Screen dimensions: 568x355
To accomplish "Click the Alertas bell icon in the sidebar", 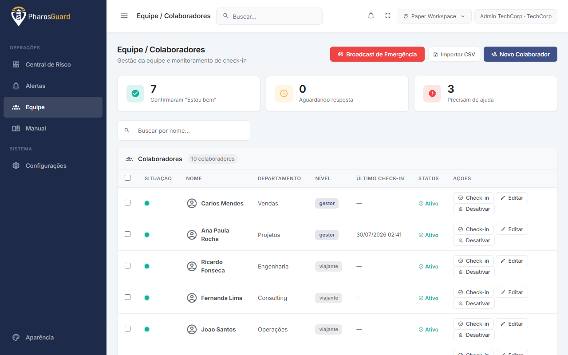I will point(16,86).
